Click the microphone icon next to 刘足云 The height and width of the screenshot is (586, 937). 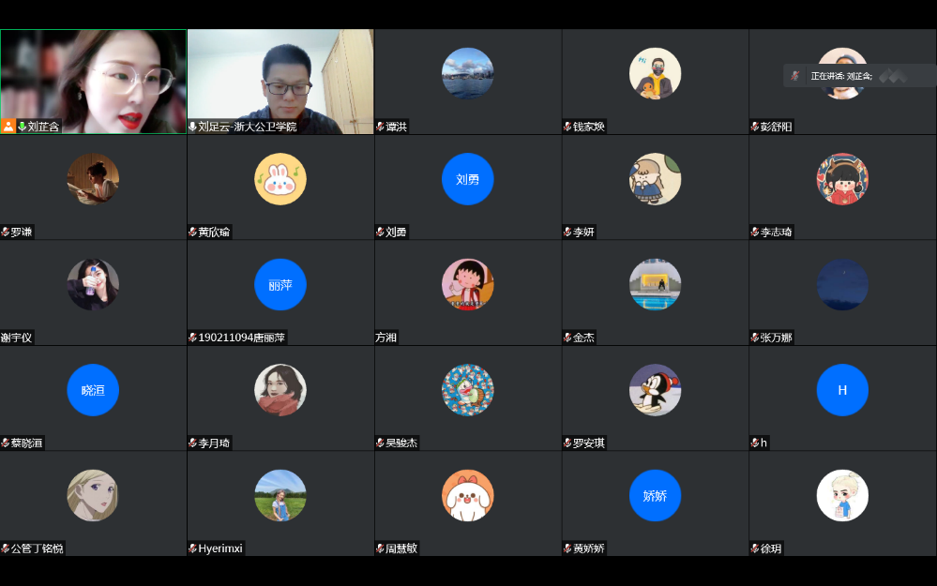(193, 127)
